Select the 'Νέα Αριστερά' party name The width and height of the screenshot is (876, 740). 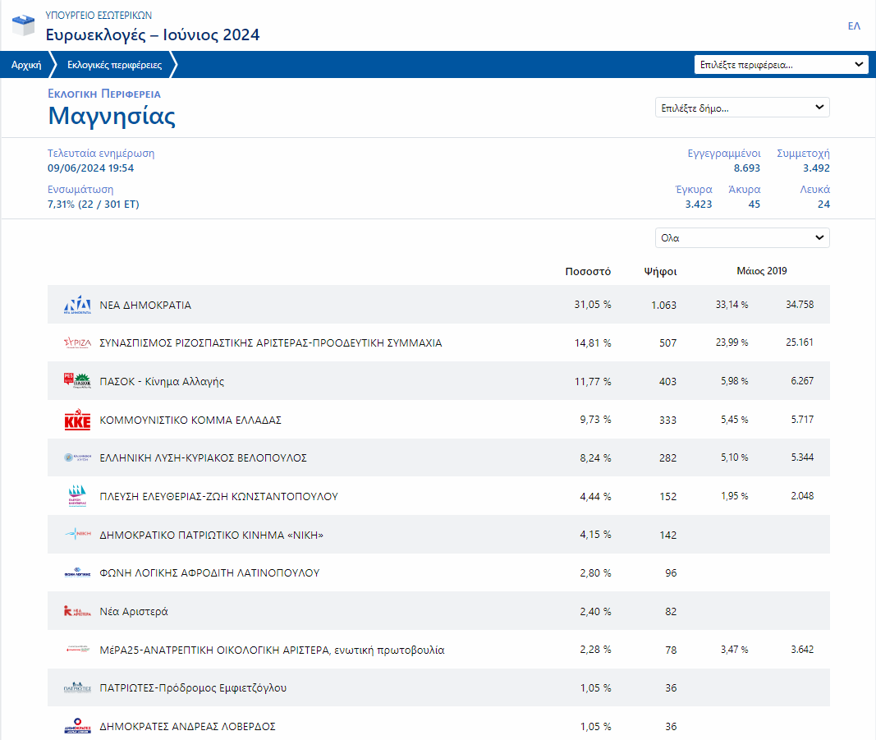134,611
